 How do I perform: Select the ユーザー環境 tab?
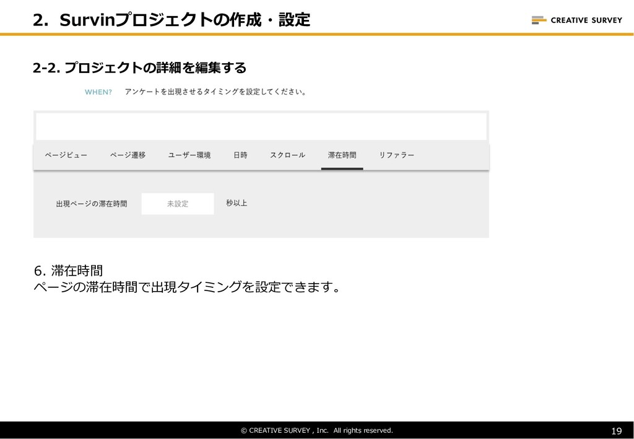coord(189,155)
